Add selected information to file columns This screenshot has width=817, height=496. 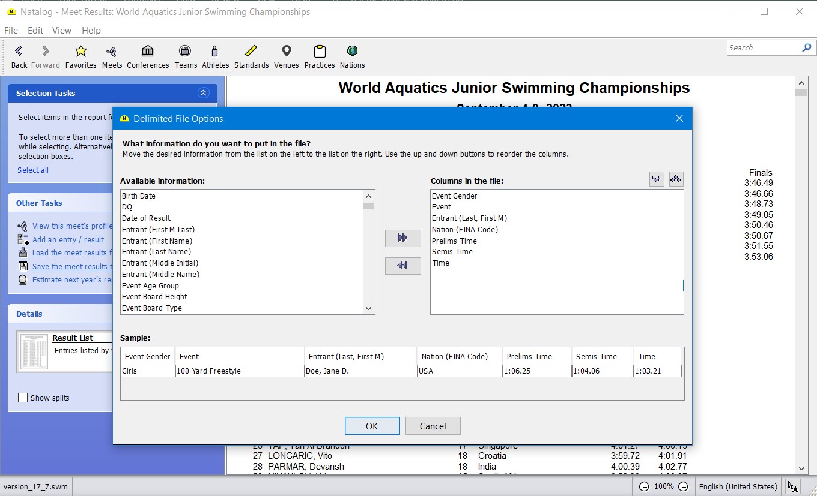click(402, 238)
